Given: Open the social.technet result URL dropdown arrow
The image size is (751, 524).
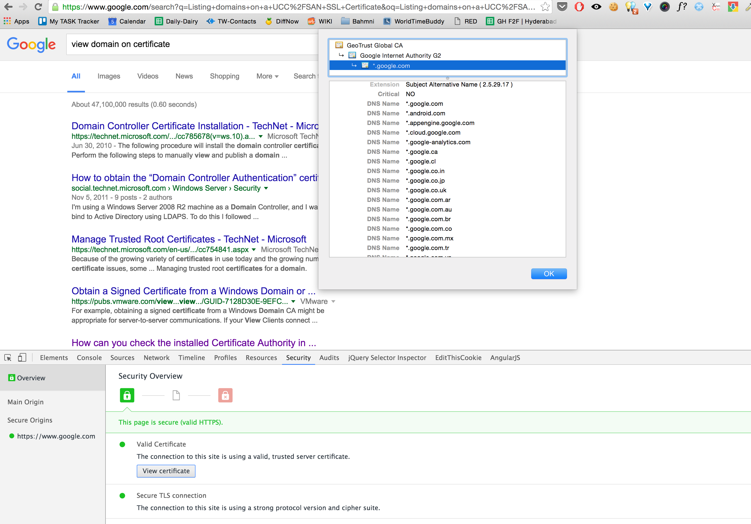Looking at the screenshot, I should tap(265, 188).
